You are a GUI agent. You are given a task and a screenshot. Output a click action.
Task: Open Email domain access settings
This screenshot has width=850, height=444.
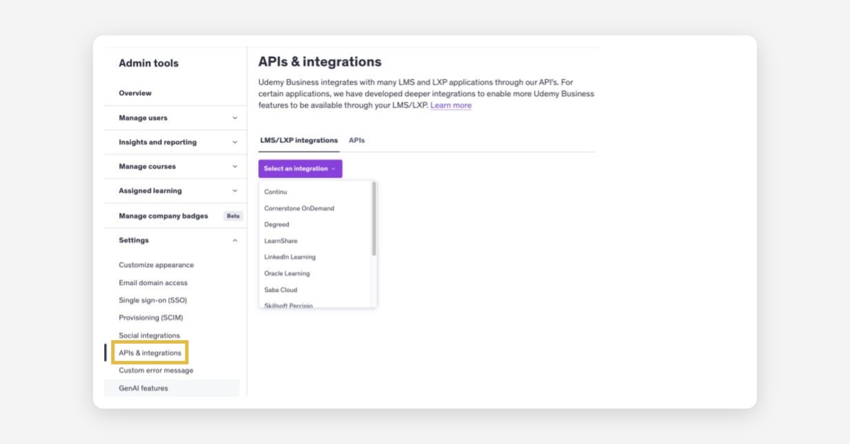pyautogui.click(x=153, y=283)
